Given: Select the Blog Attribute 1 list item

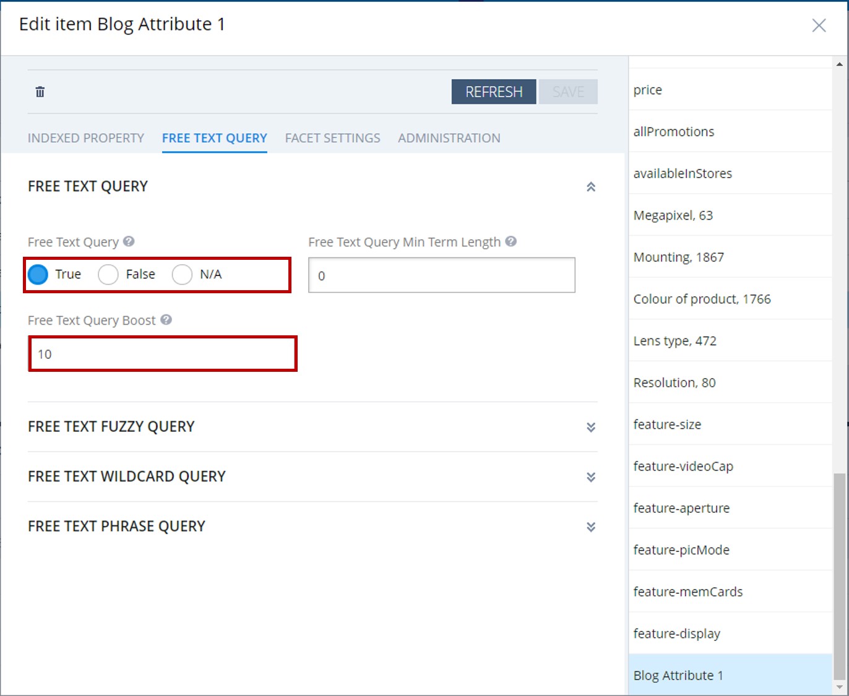Looking at the screenshot, I should point(730,675).
